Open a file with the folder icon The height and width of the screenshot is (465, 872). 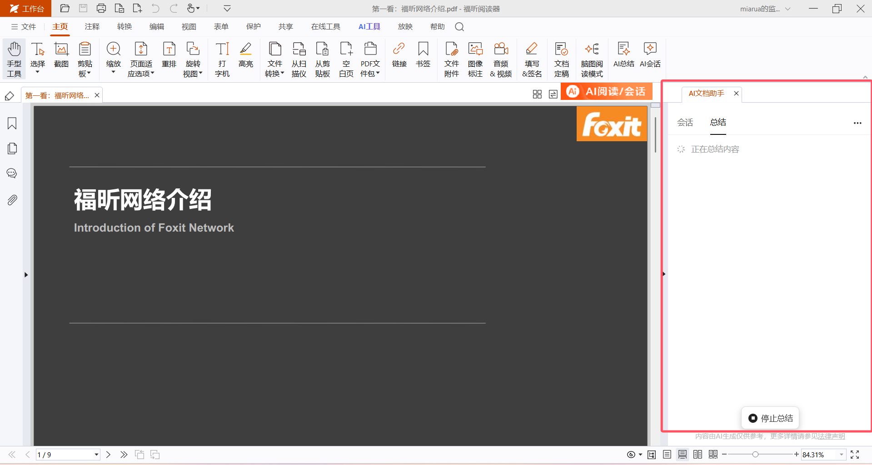point(65,8)
